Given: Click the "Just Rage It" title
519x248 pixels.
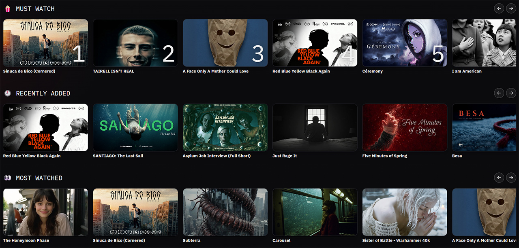Looking at the screenshot, I should click(x=285, y=156).
